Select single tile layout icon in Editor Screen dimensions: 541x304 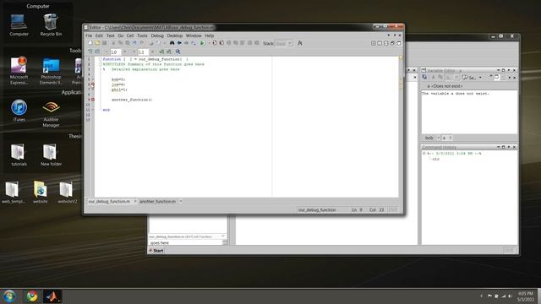pos(374,43)
